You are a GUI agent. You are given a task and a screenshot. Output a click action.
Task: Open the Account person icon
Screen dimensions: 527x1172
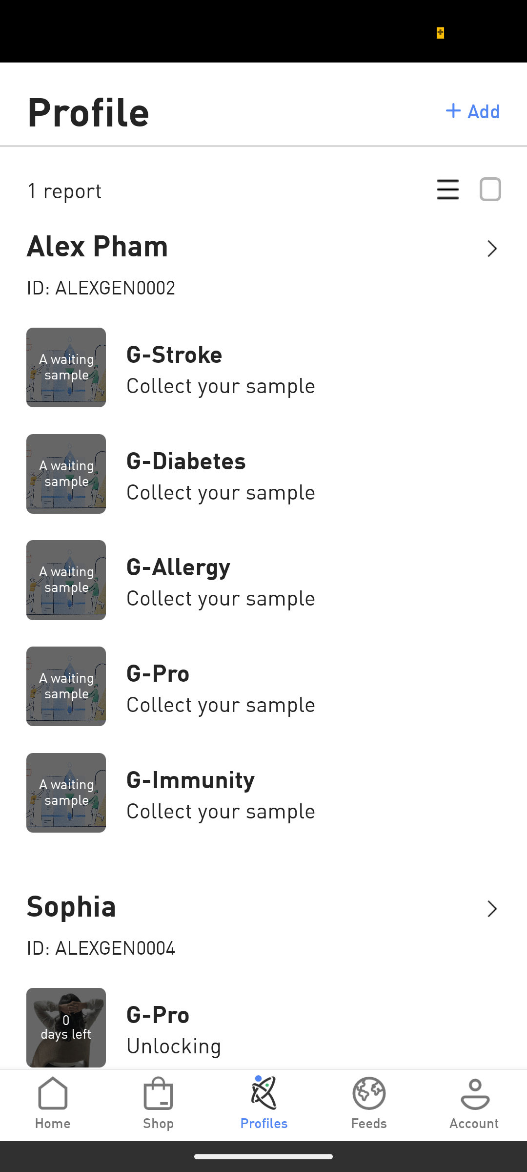474,1093
